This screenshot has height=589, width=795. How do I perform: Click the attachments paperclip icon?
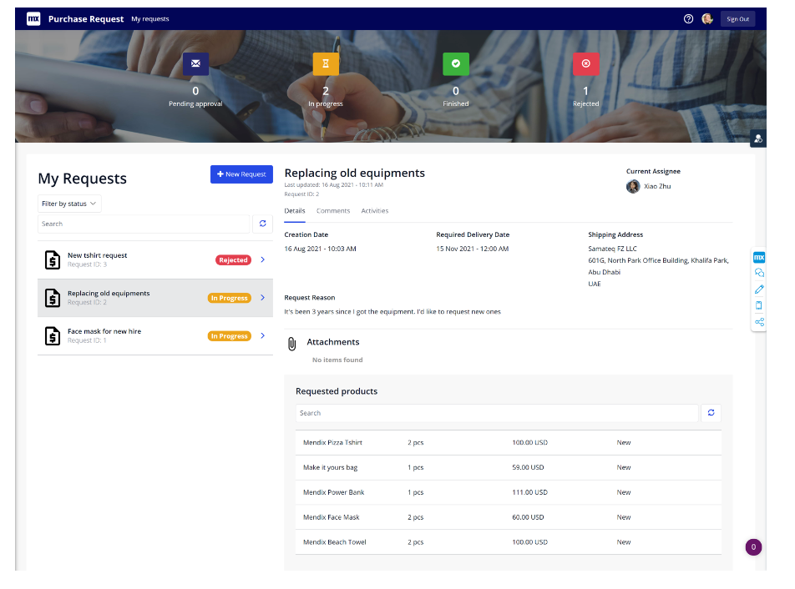point(291,342)
